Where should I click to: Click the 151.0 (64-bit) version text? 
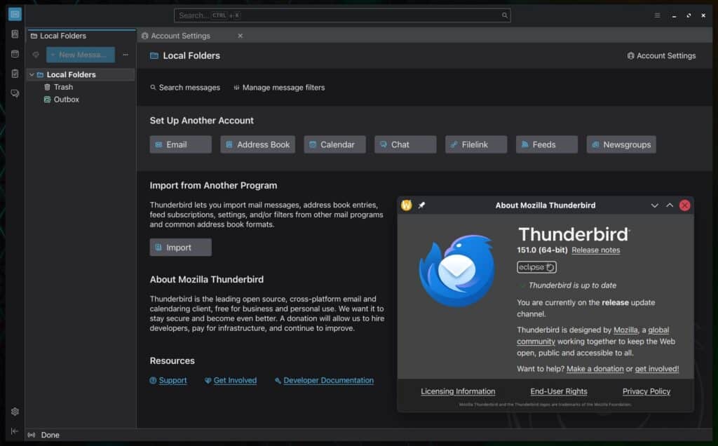[542, 250]
